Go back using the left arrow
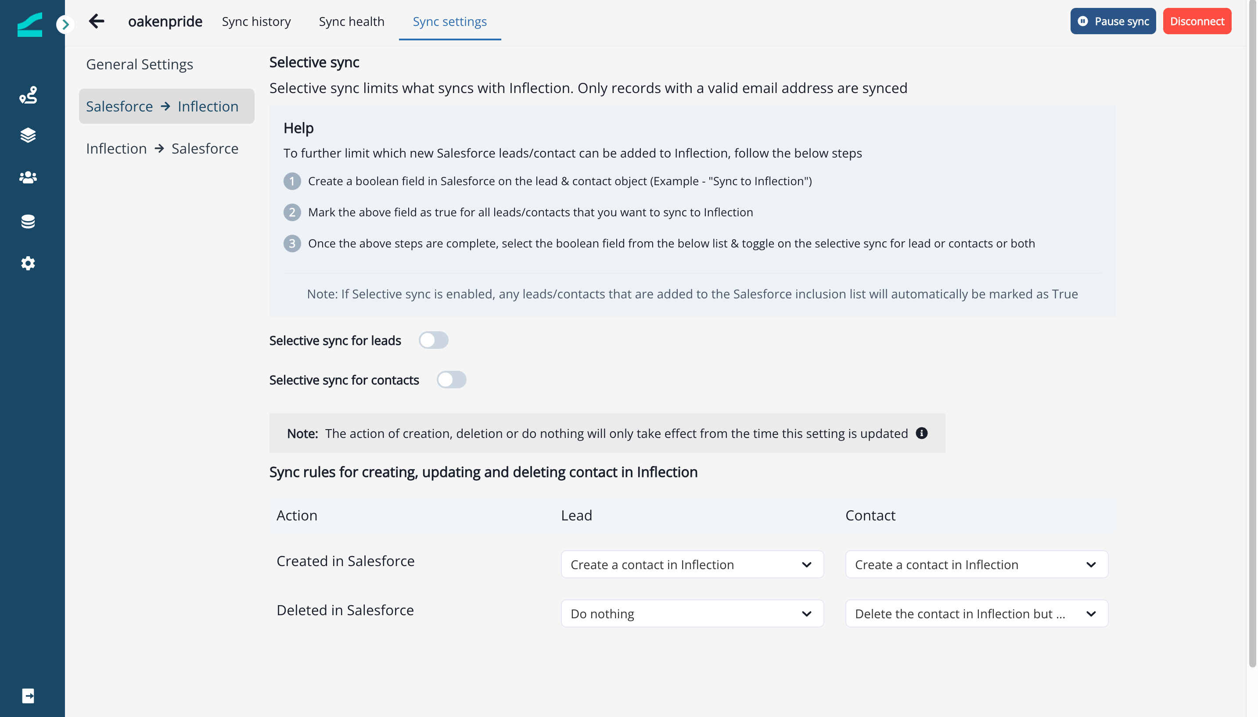This screenshot has width=1258, height=717. [x=97, y=21]
